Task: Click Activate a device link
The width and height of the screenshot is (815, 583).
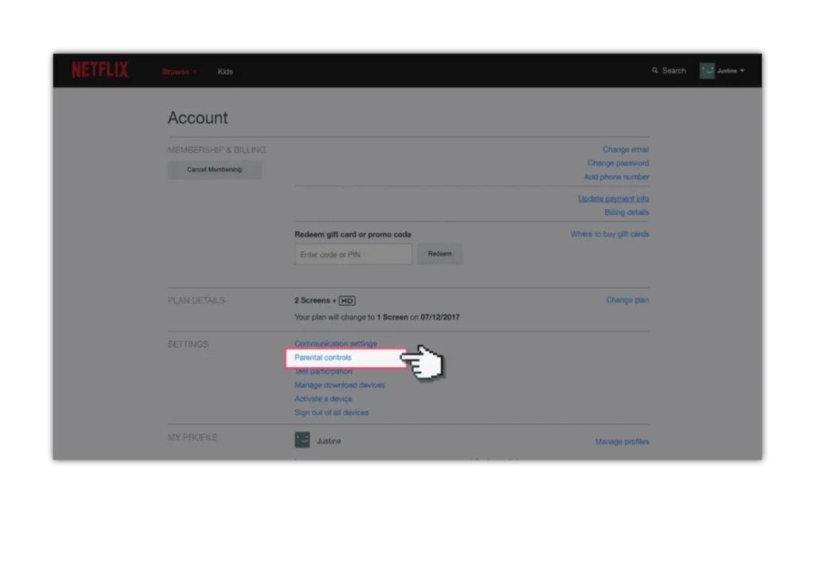Action: click(x=323, y=399)
